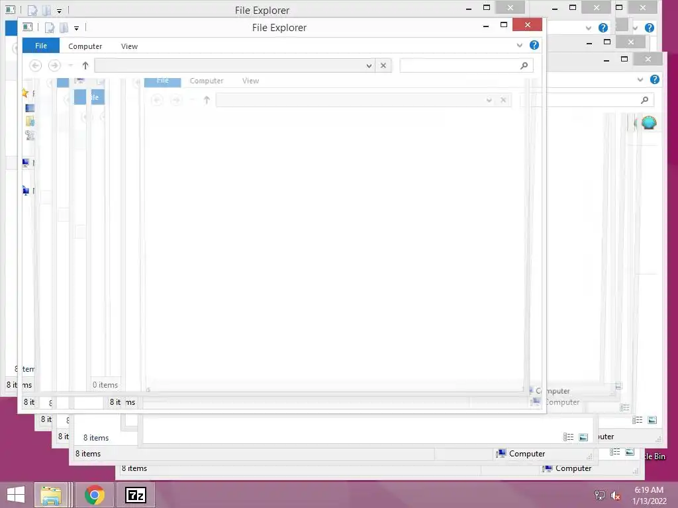Click Properties icon in front window's quick access toolbar
The image size is (678, 508).
point(50,28)
